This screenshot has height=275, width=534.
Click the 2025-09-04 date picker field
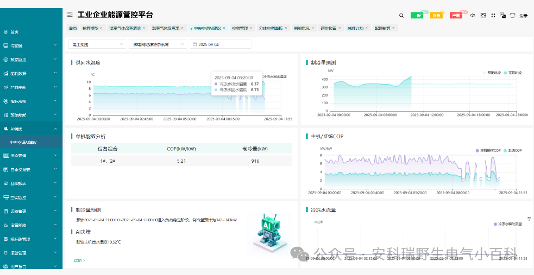click(221, 44)
